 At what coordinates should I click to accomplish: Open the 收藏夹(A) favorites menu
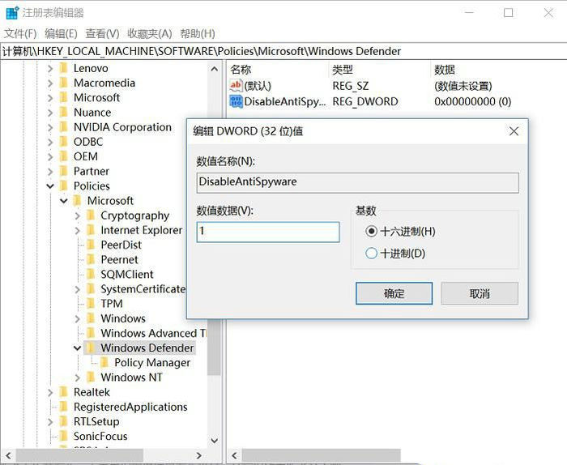point(149,33)
